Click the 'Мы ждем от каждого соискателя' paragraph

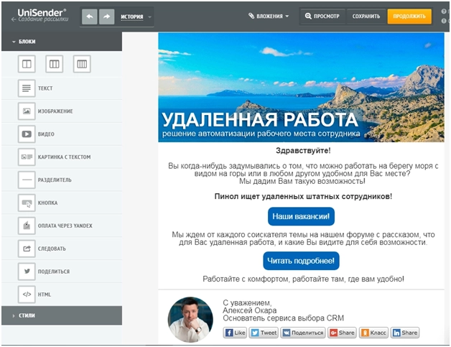(303, 239)
